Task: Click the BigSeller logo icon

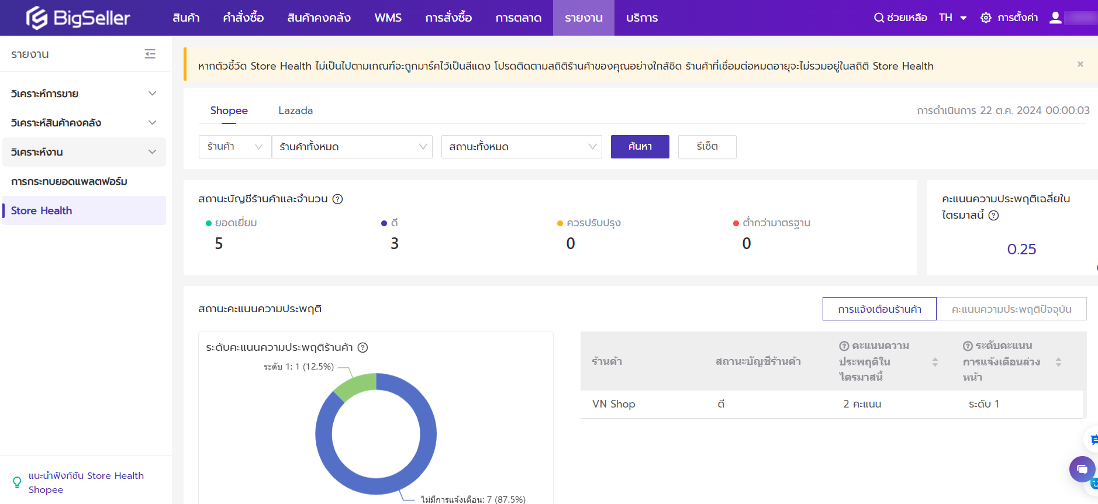Action: coord(36,18)
